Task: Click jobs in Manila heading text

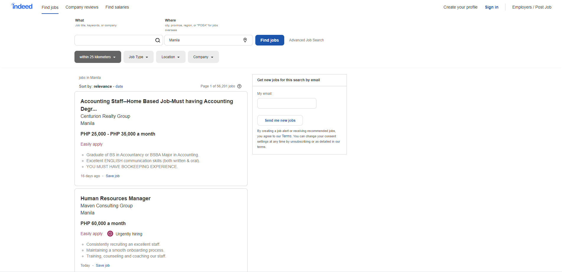Action: tap(90, 78)
